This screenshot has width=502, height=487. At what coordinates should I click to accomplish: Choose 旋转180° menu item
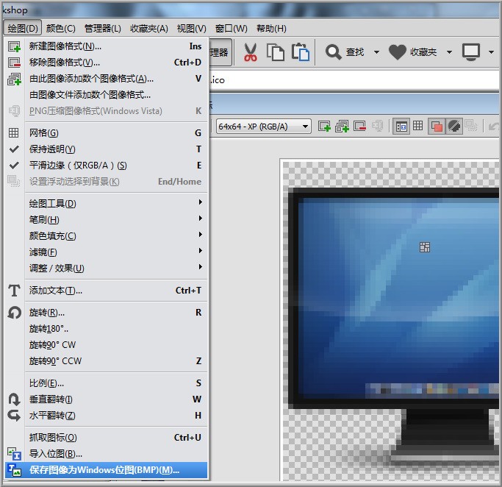106,329
